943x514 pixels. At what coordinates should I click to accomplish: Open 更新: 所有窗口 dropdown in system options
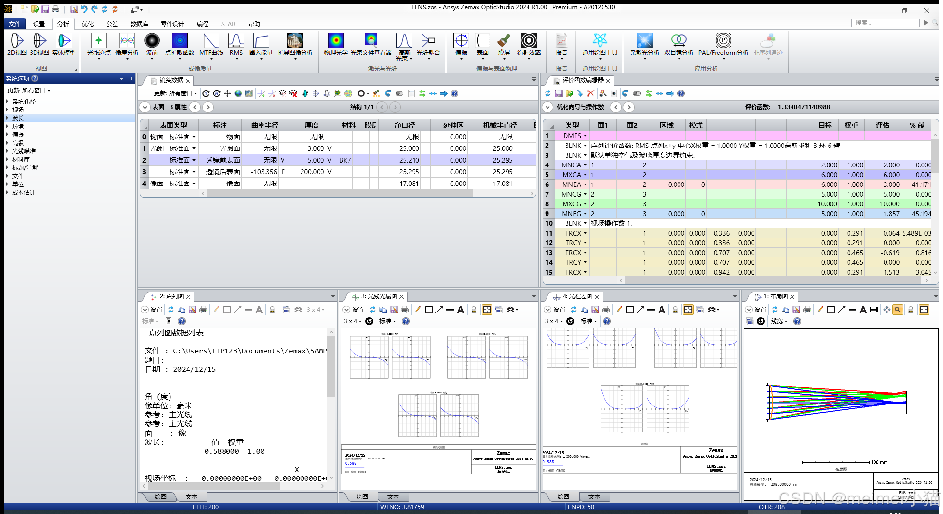coord(29,90)
